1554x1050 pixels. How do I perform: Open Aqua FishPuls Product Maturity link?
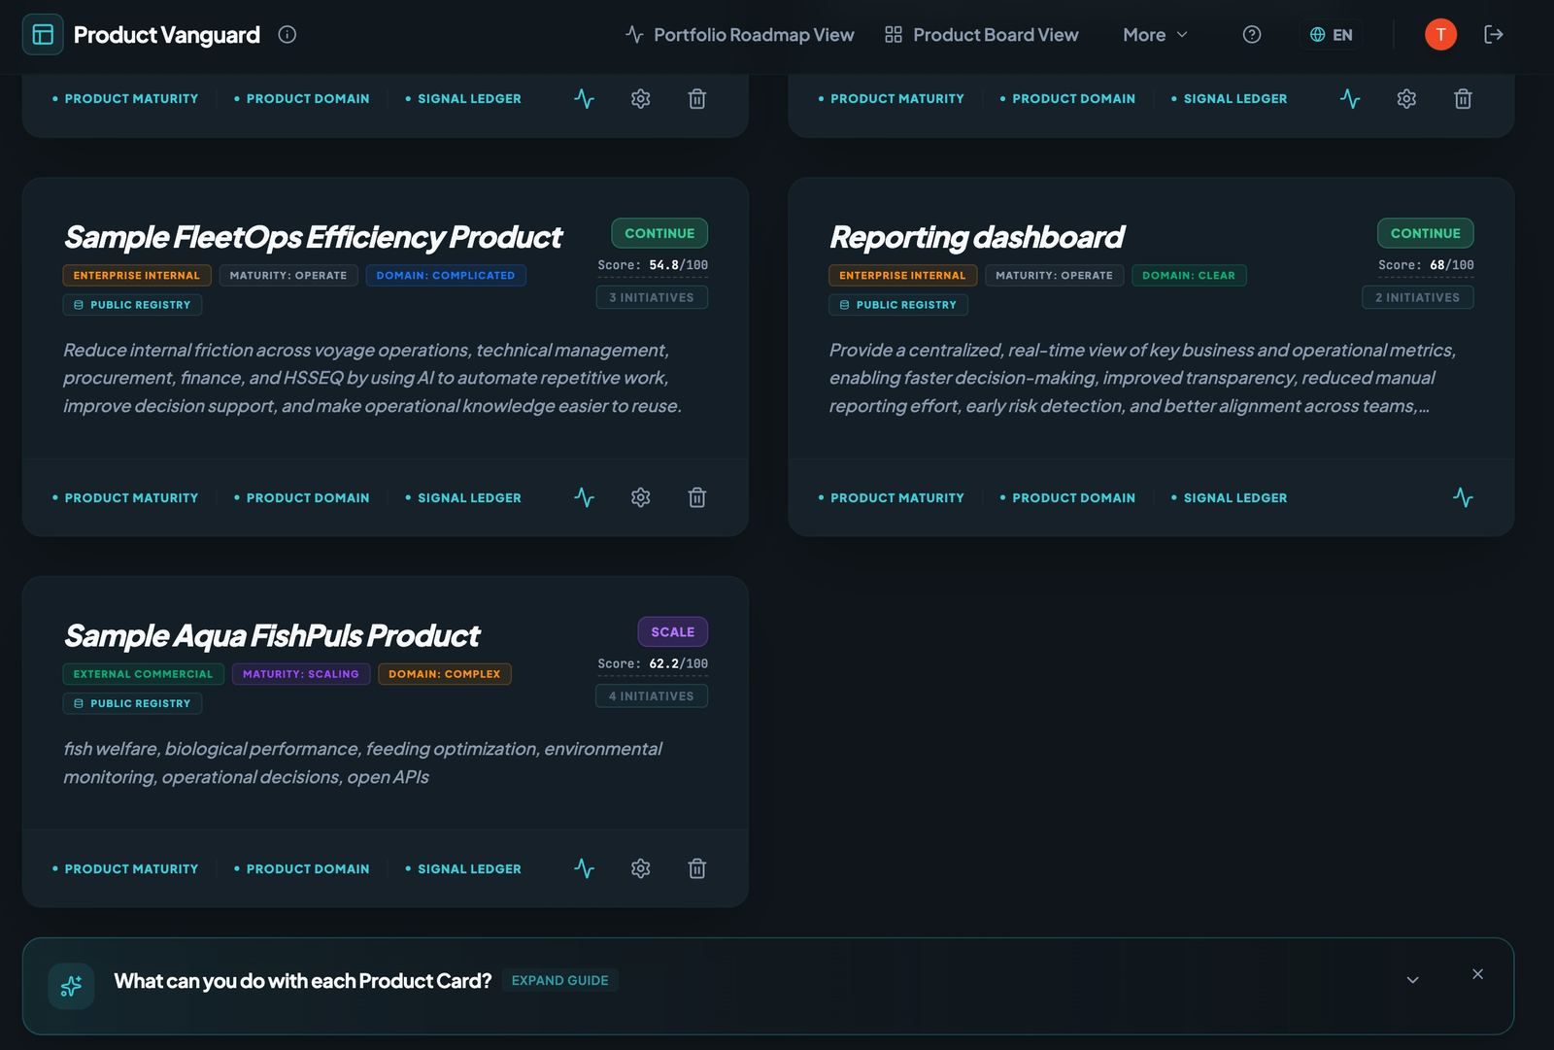tap(125, 869)
